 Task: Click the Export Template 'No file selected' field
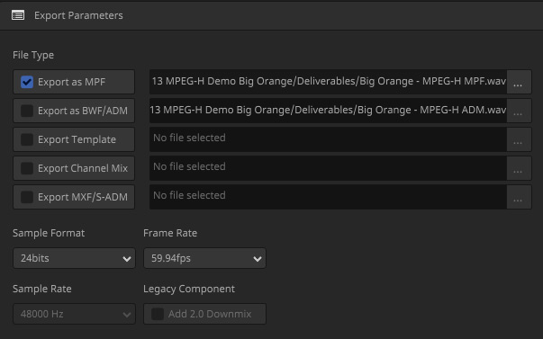(328, 139)
